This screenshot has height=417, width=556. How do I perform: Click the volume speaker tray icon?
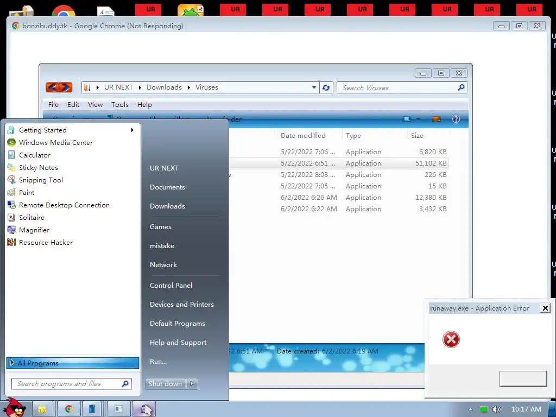point(496,409)
